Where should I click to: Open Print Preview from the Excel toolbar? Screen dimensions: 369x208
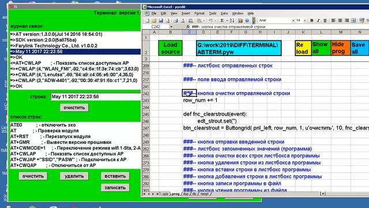pos(182,21)
